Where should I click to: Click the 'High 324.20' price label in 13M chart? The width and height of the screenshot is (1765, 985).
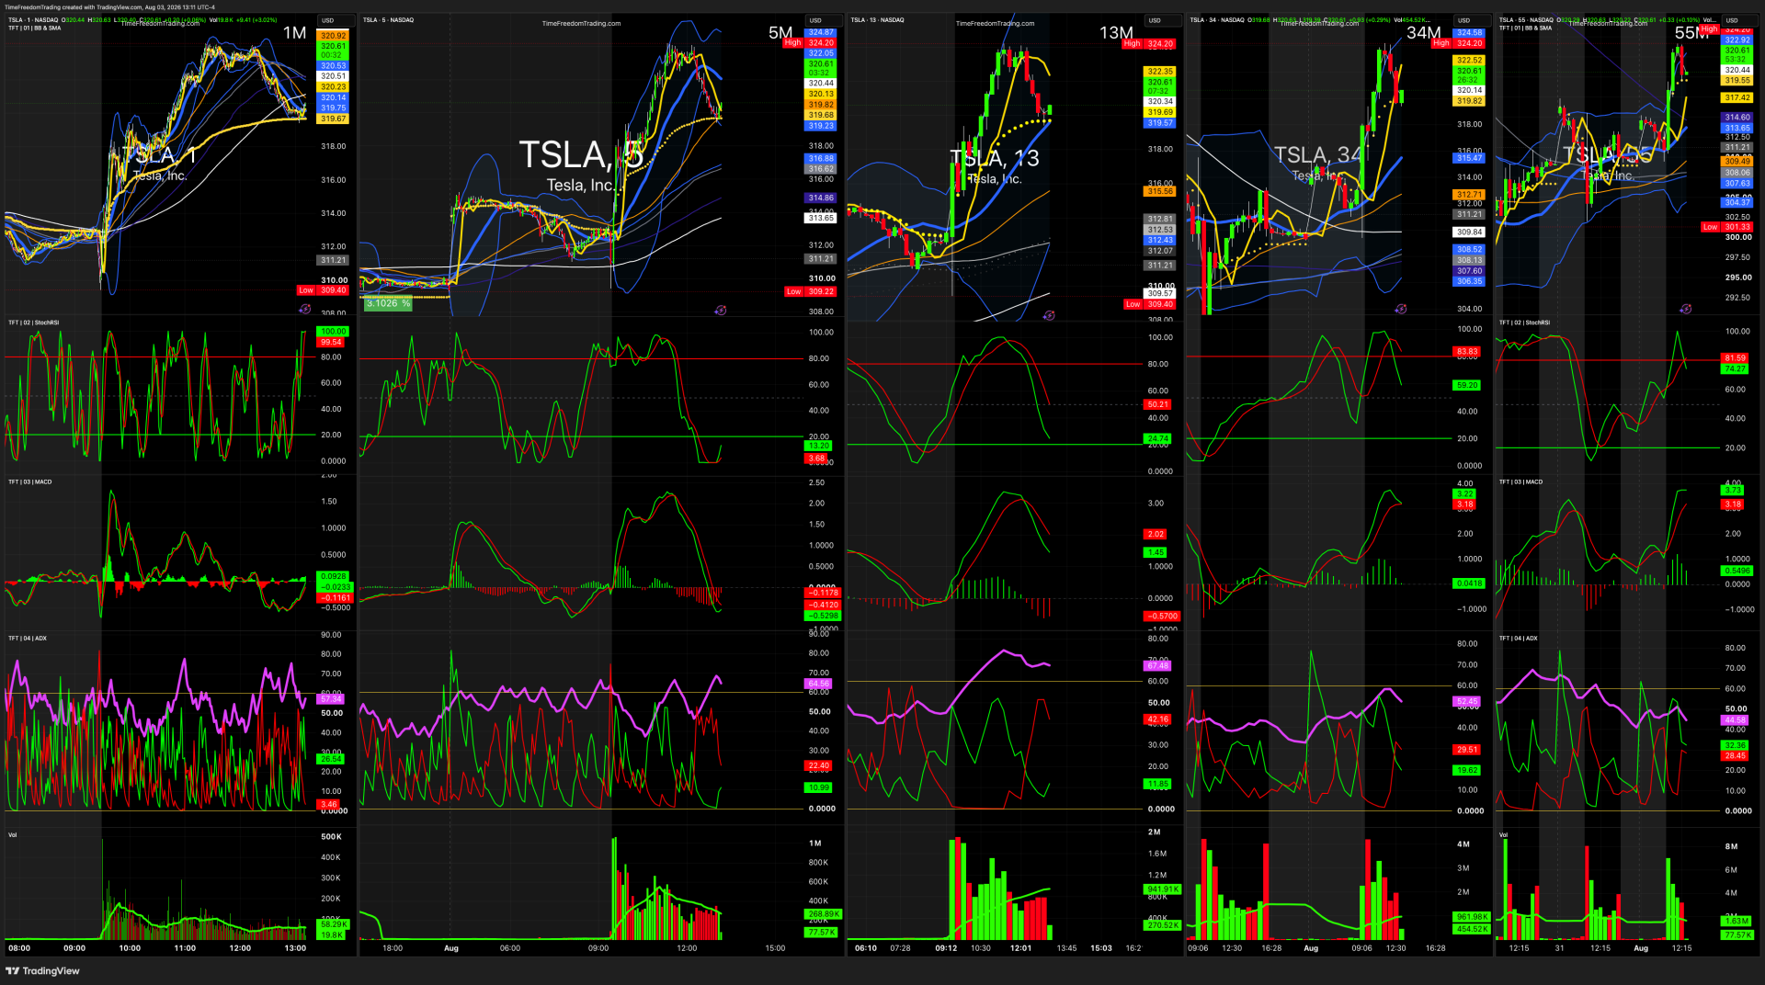coord(1148,44)
